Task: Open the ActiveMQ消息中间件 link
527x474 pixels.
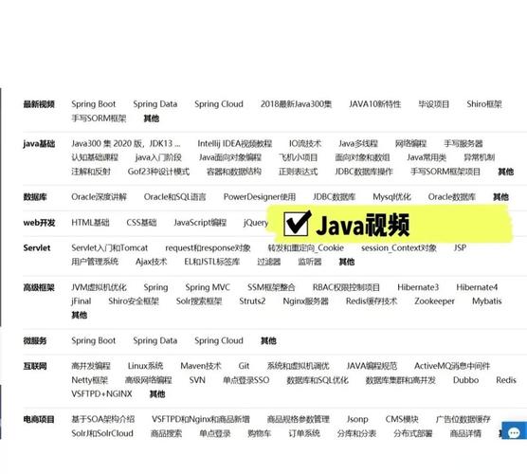Action: click(452, 366)
